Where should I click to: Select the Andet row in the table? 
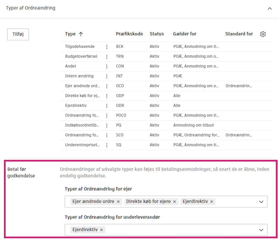(x=71, y=66)
